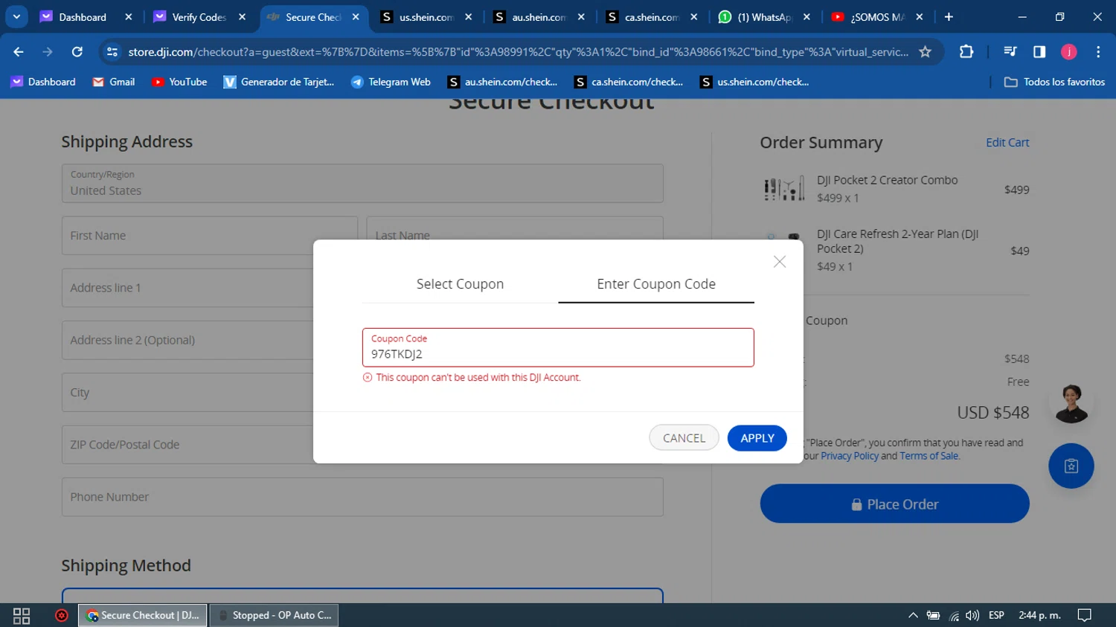
Task: Expand the system tray hidden icons arrow
Action: (913, 615)
